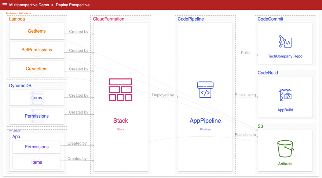Click the AppBuild CodeBuild crane icon
This screenshot has width=322, height=178.
click(x=285, y=95)
